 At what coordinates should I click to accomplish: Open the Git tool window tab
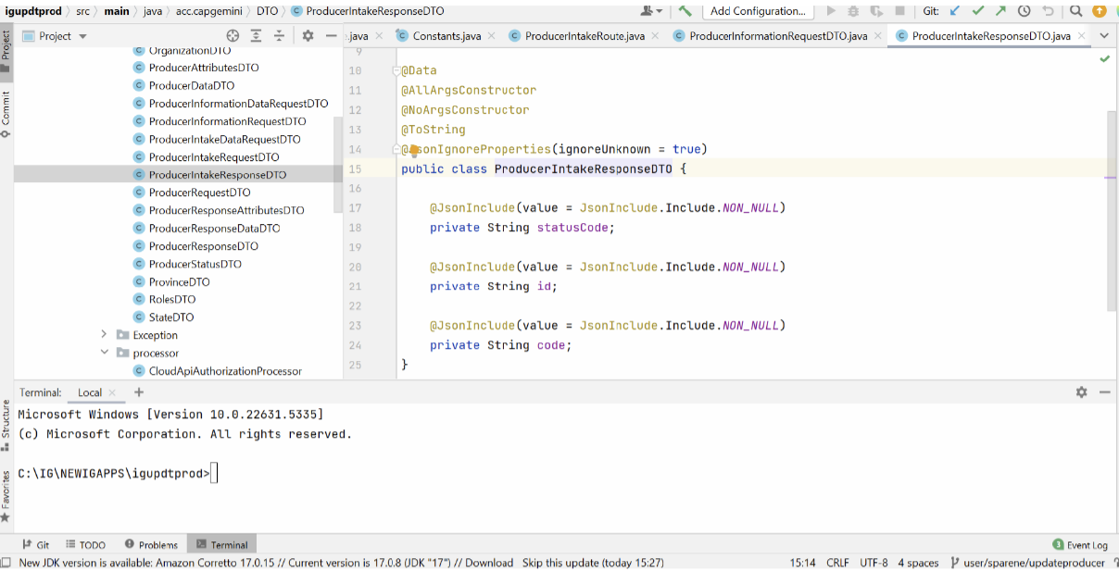click(x=37, y=545)
